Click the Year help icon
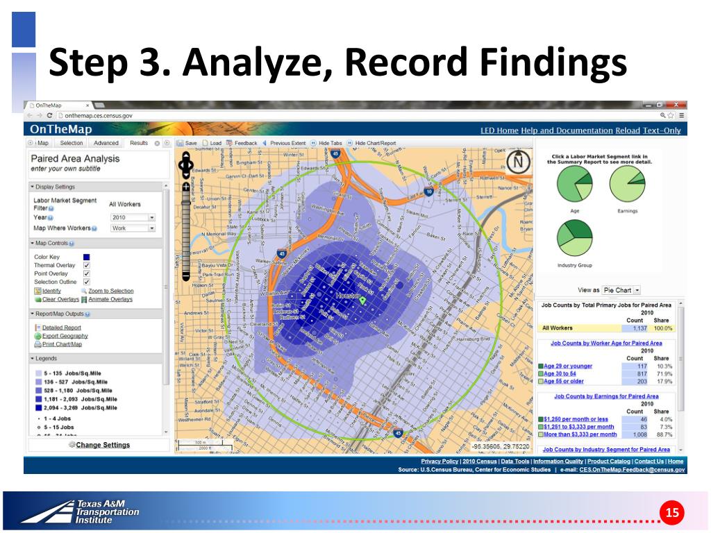The width and height of the screenshot is (711, 533). tap(50, 218)
